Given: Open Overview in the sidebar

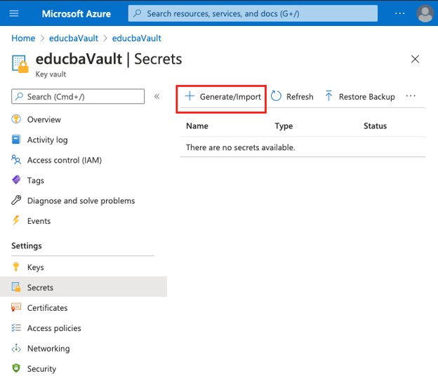Looking at the screenshot, I should [x=44, y=119].
